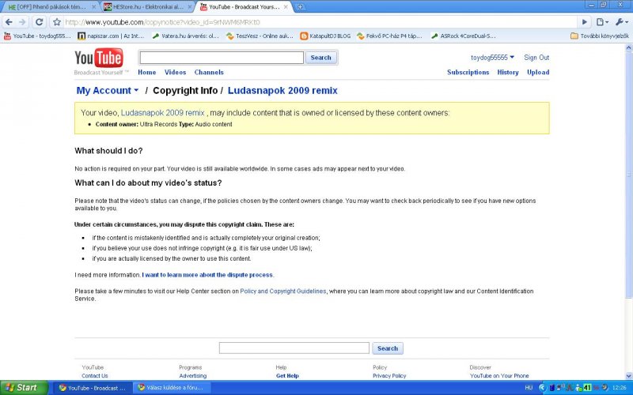
Task: Click the HU language indicator
Action: 529,388
